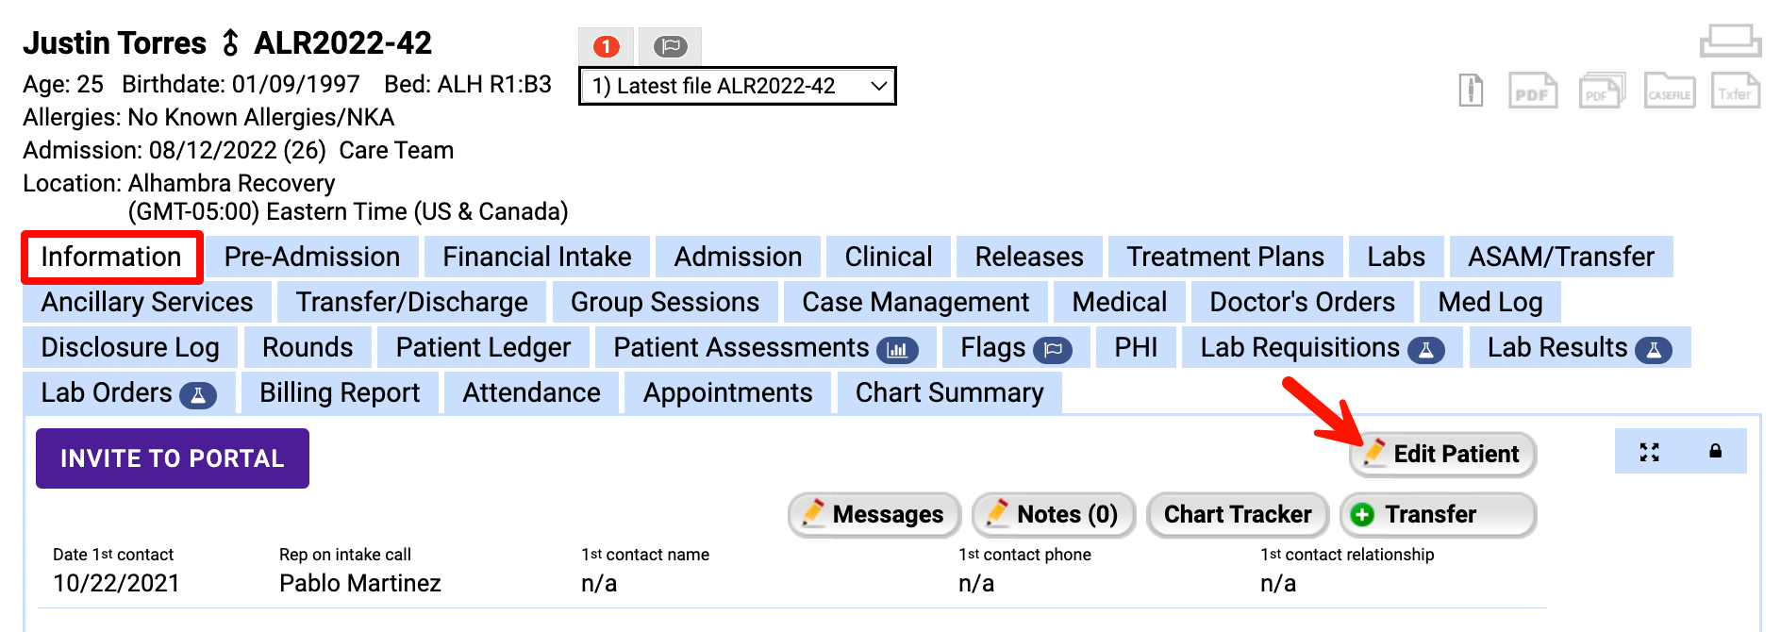Click the gray flag icon near patient header
The width and height of the screenshot is (1781, 632).
(x=670, y=46)
